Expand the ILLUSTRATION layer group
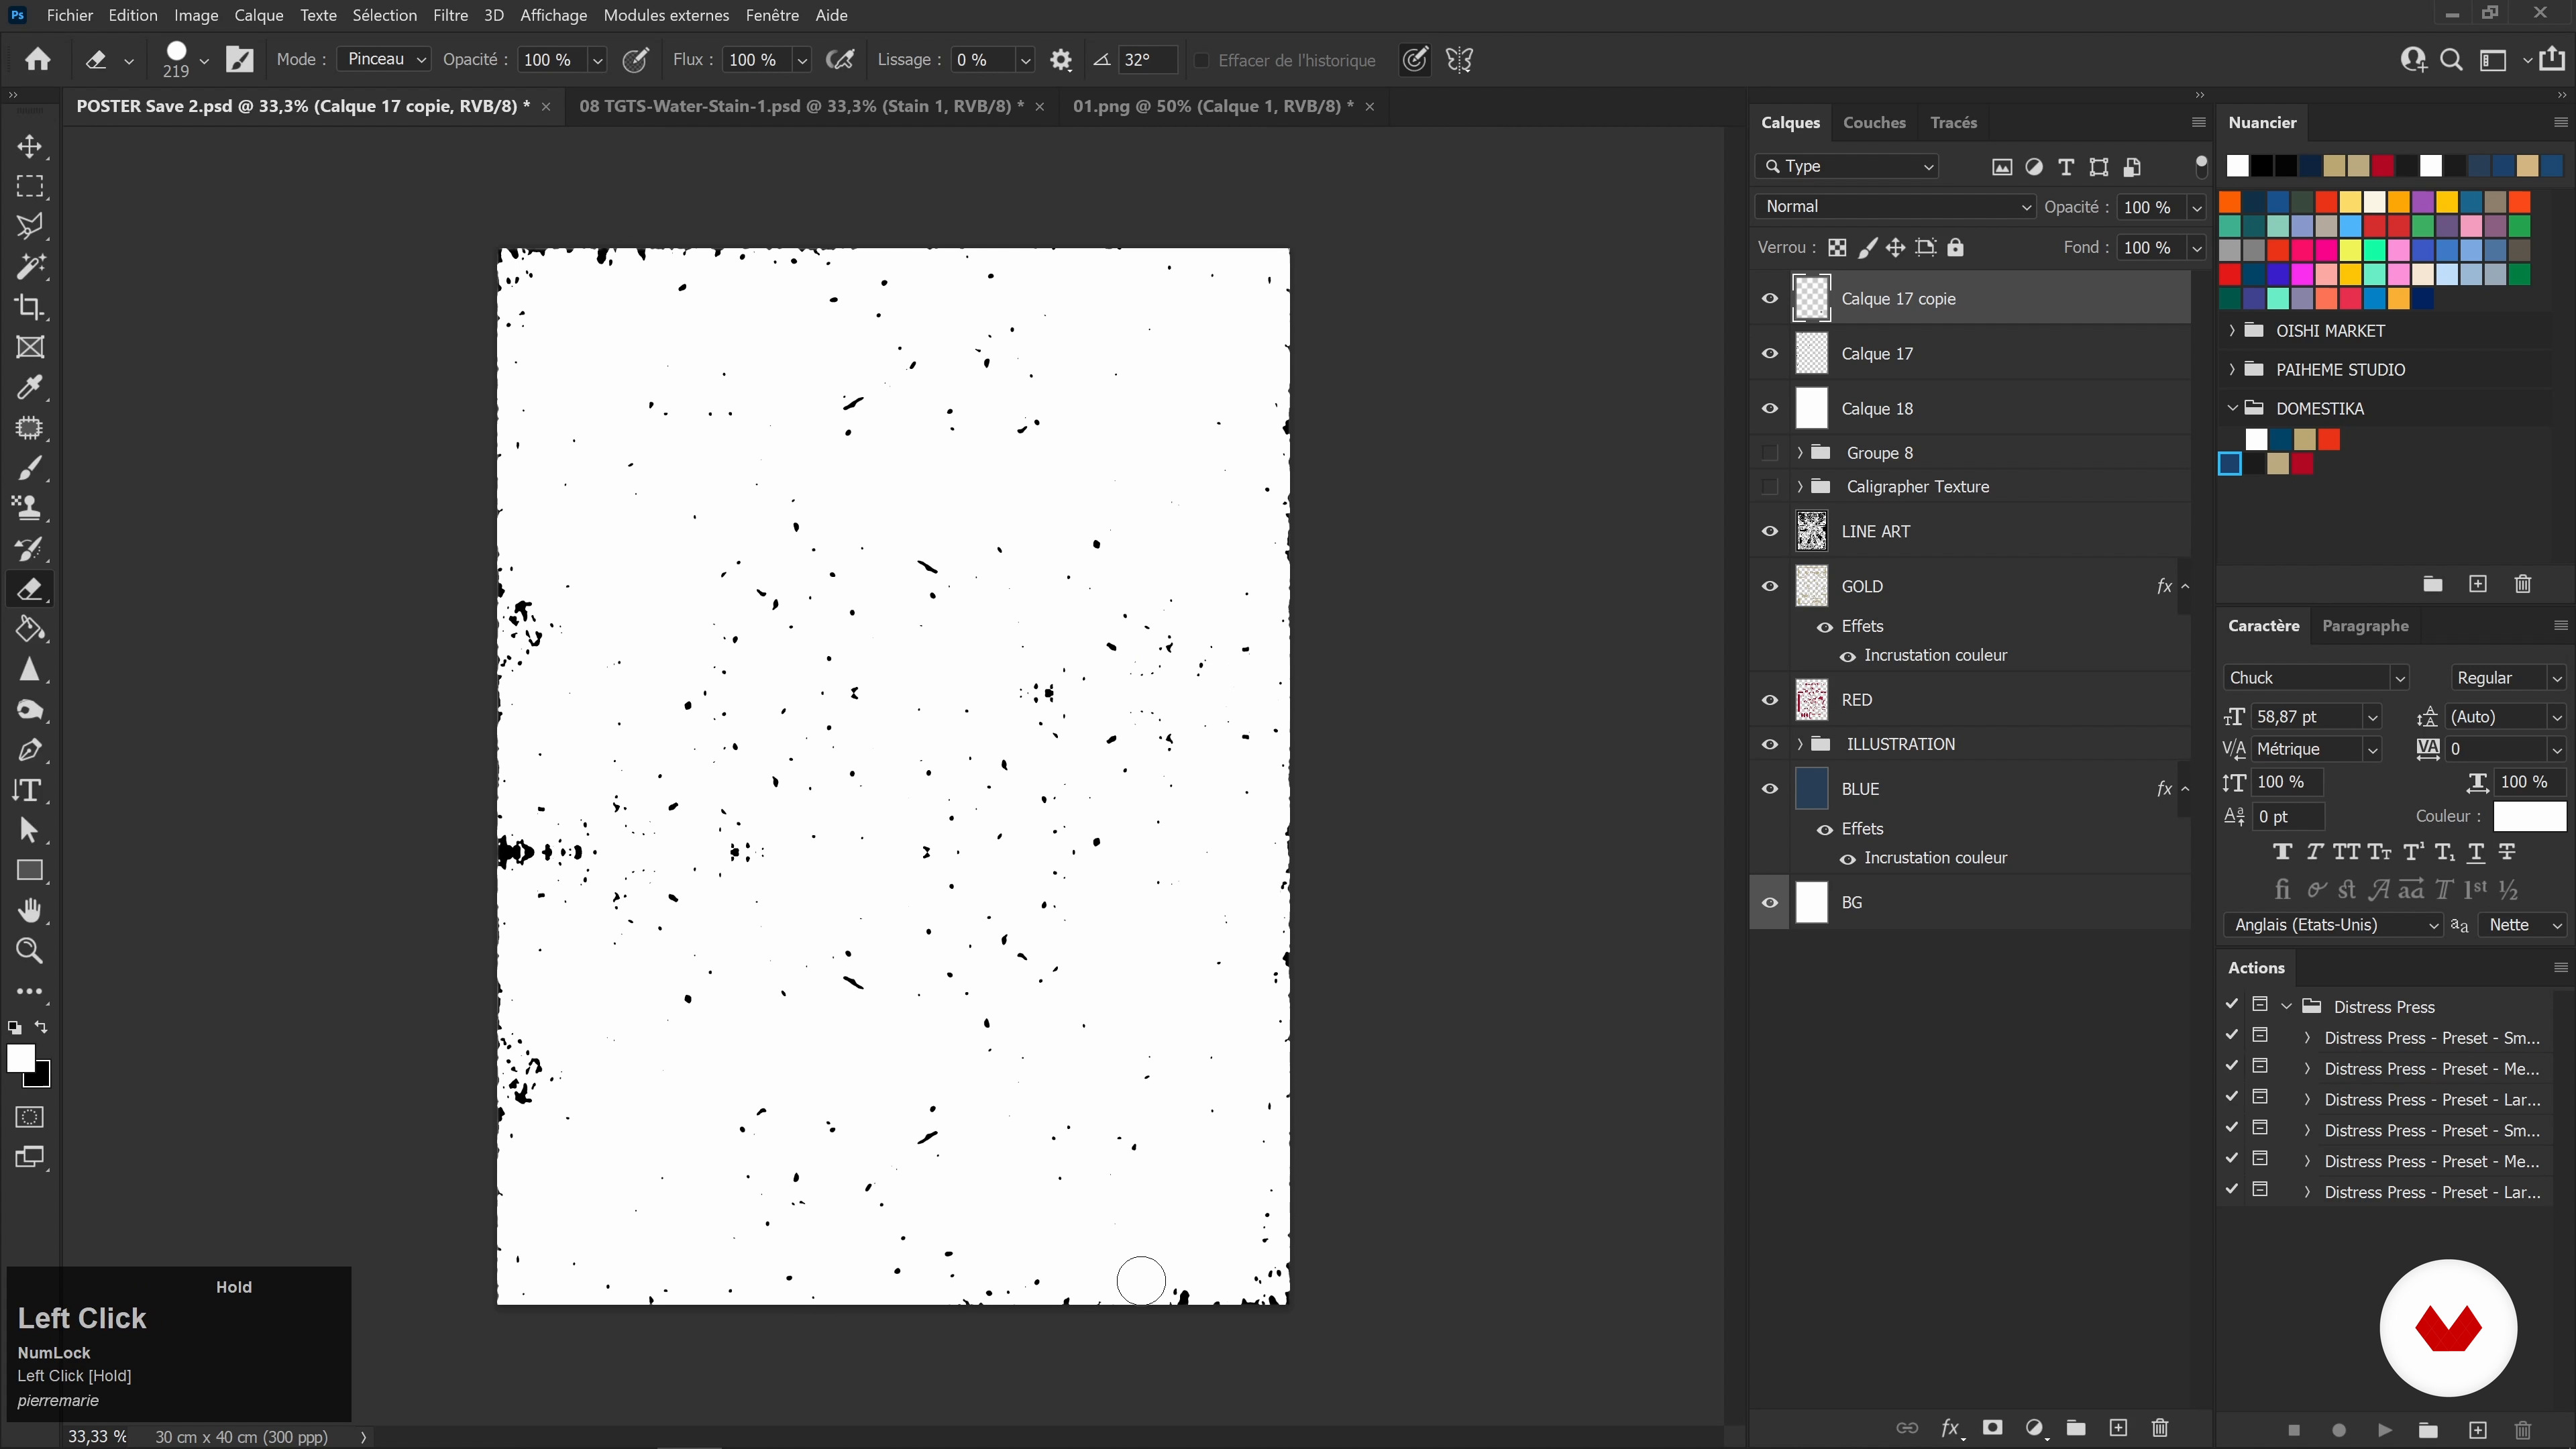Screen dimensions: 2576x1449 [x=1800, y=744]
